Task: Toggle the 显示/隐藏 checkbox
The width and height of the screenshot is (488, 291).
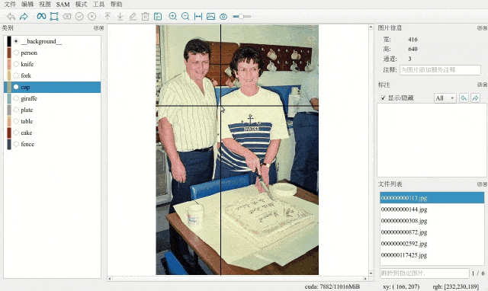Action: click(383, 98)
